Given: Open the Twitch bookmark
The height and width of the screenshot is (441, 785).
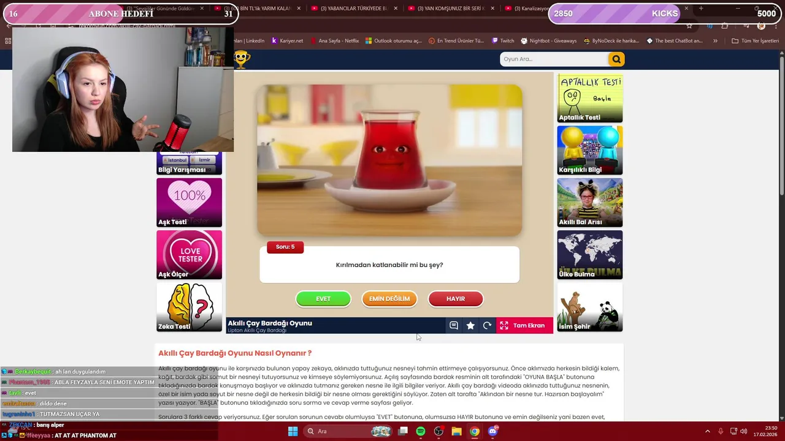Looking at the screenshot, I should pos(503,41).
